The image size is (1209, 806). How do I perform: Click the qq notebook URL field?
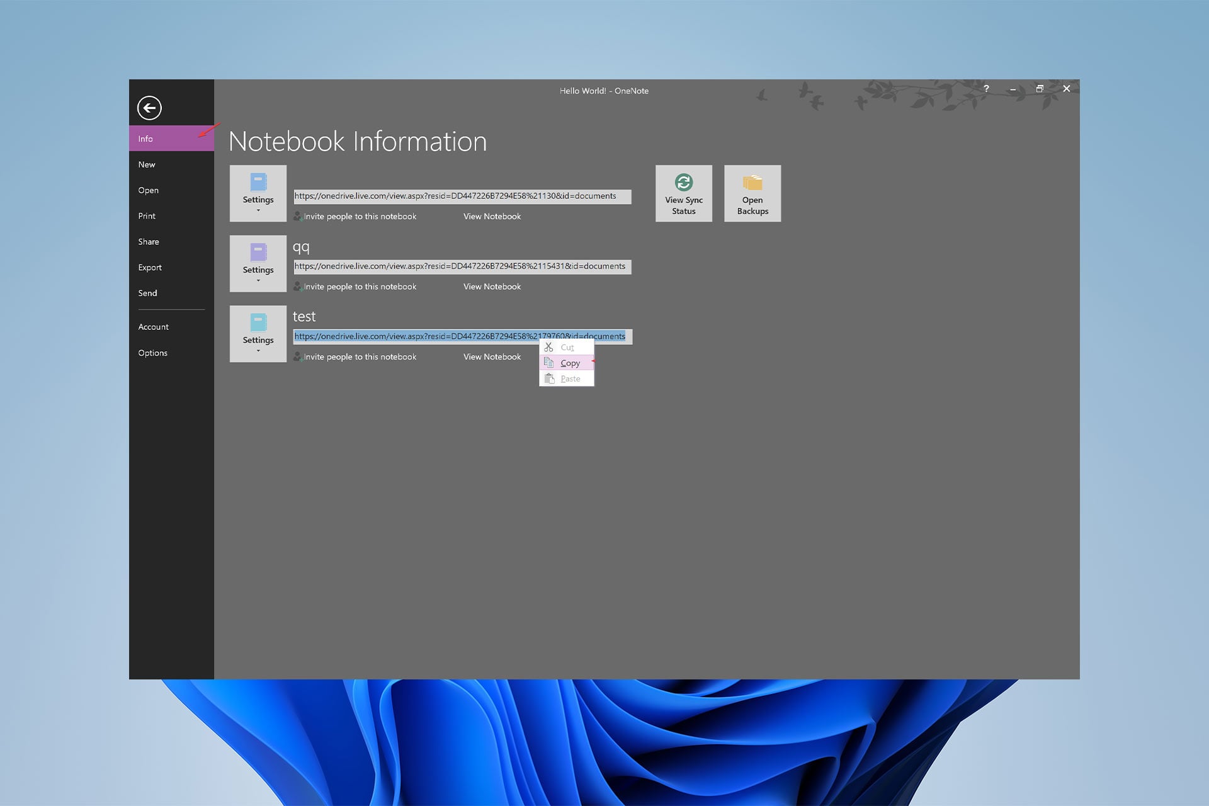(462, 266)
